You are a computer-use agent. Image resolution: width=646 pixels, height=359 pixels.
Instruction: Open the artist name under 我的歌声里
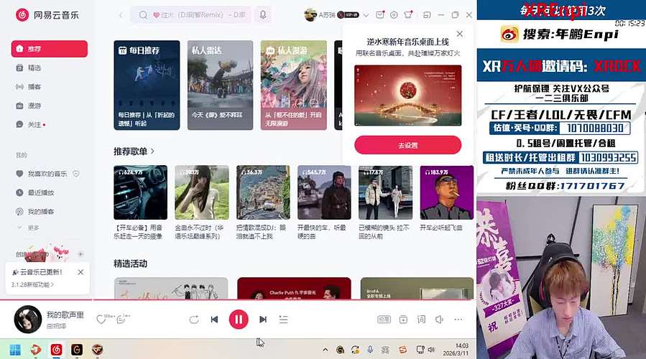[57, 326]
